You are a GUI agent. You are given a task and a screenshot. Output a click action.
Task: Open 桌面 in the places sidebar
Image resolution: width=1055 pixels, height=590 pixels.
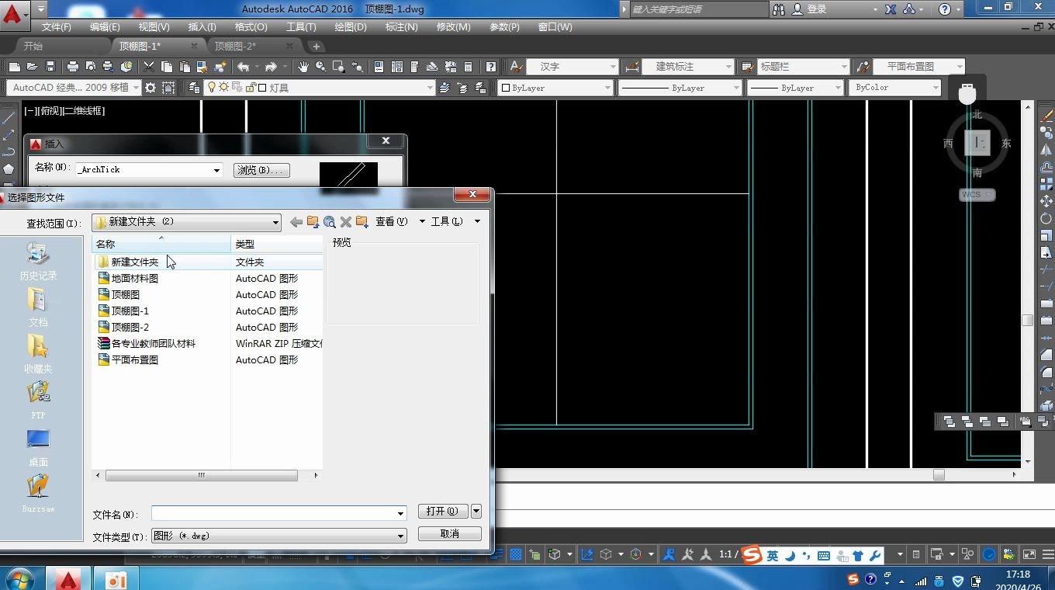(x=38, y=447)
